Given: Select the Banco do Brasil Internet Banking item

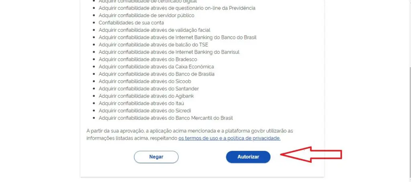Looking at the screenshot, I should [177, 37].
